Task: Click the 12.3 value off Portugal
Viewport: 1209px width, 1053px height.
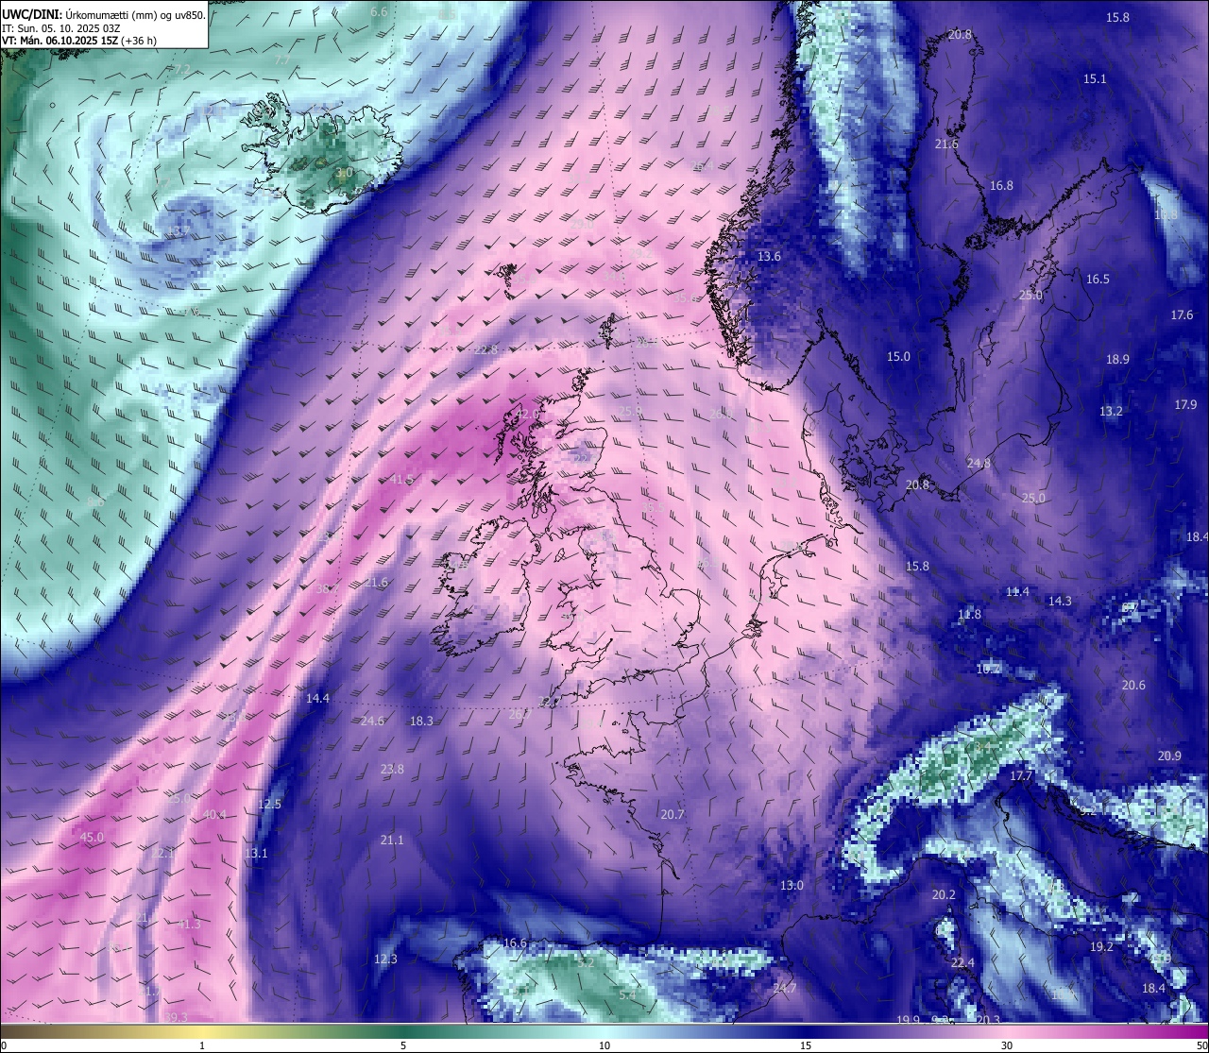Action: pos(385,960)
